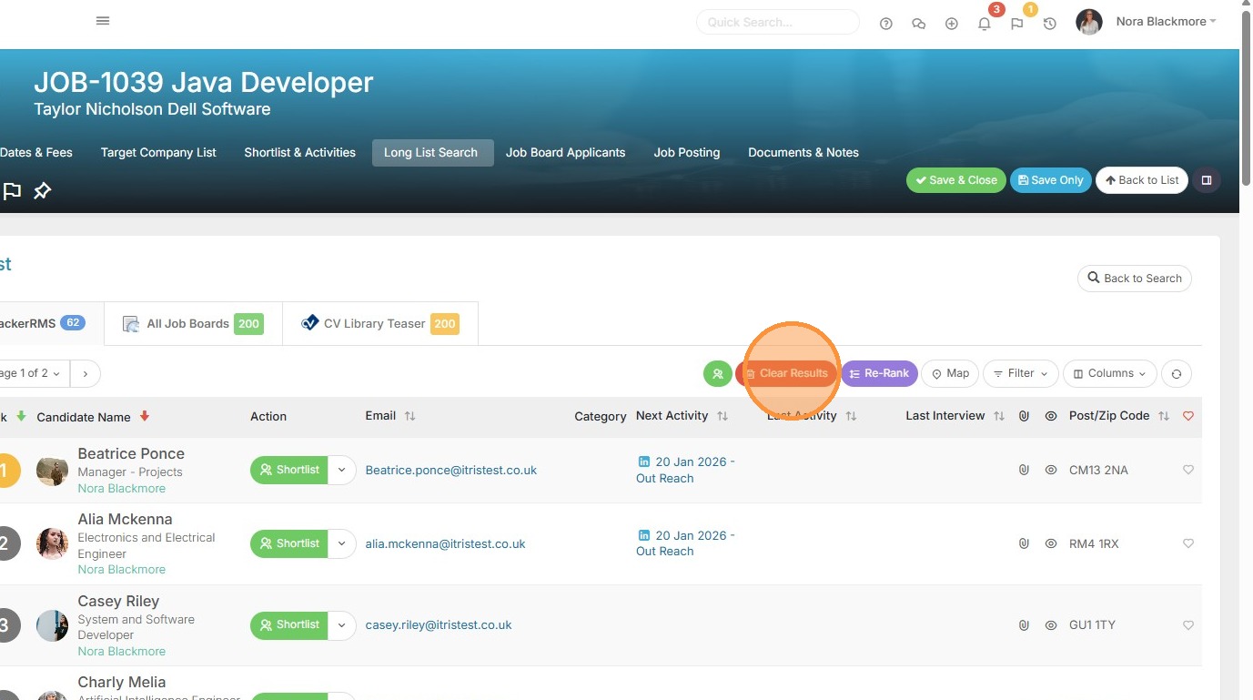
Task: Open the help question mark icon
Action: (885, 24)
